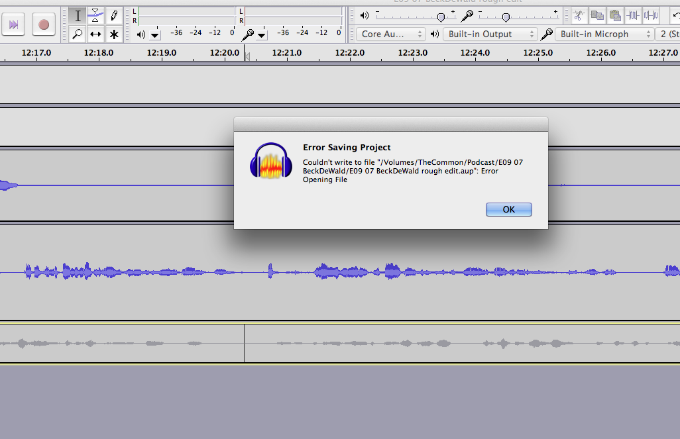Select the Selection tool

(x=78, y=15)
